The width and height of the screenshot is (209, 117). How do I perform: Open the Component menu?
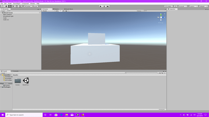coord(25,4)
